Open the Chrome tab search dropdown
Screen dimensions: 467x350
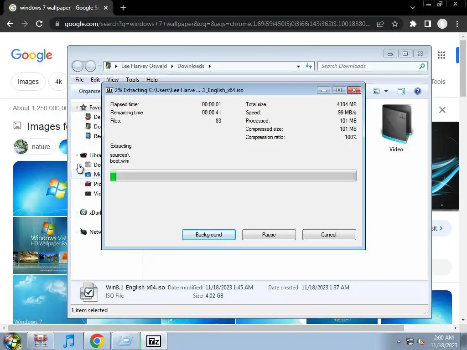[x=412, y=8]
